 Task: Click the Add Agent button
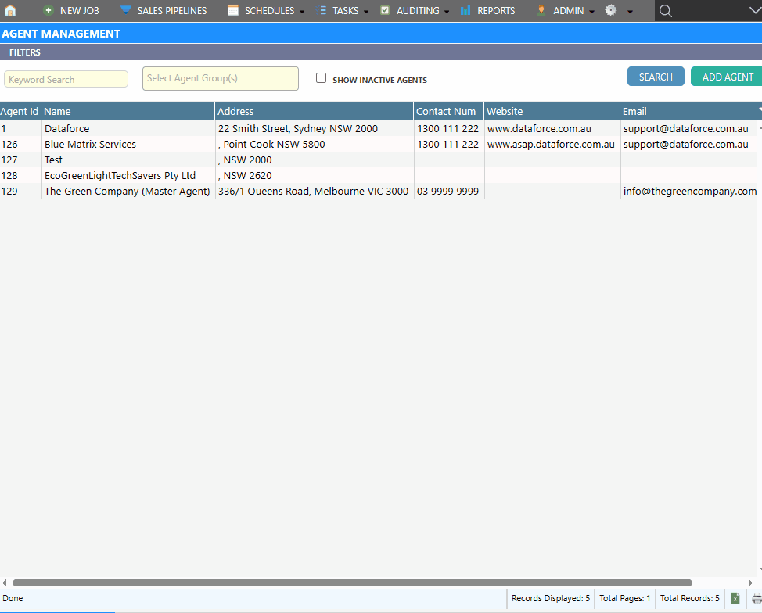727,77
